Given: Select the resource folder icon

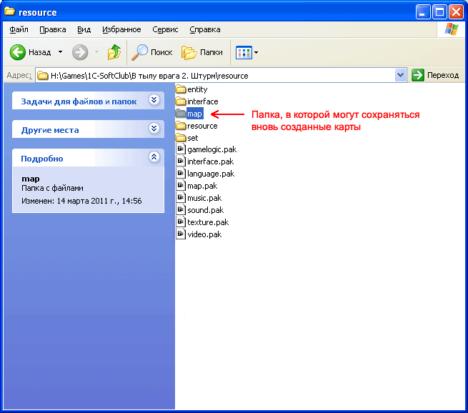Looking at the screenshot, I should 181,126.
